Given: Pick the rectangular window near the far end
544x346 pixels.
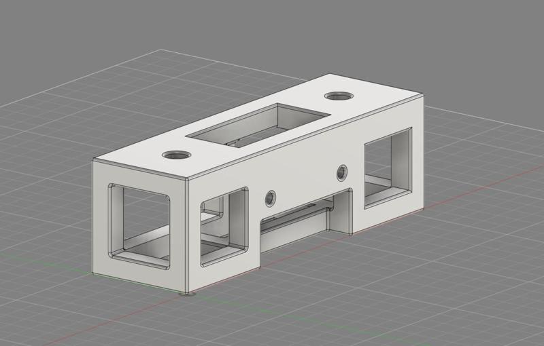Looking at the screenshot, I should [388, 168].
